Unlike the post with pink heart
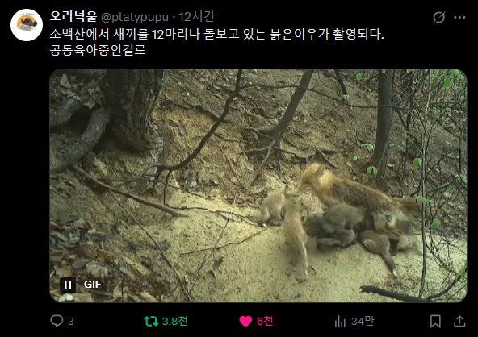The image size is (478, 337). [x=245, y=321]
